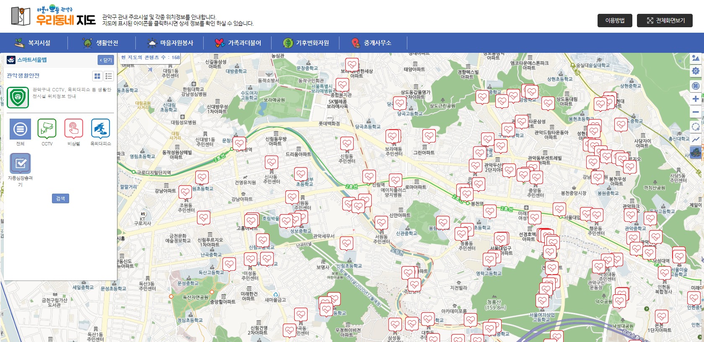Click the 우리동네 지도 site logo

tap(53, 16)
